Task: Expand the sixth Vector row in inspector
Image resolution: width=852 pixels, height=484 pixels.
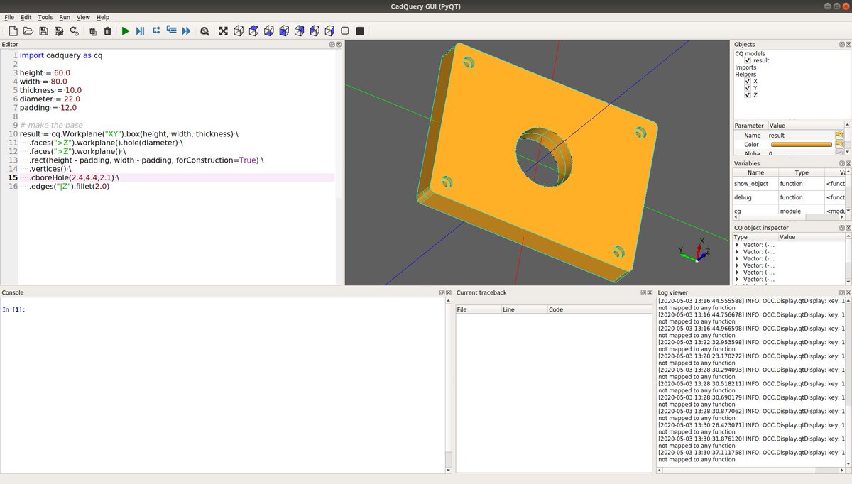Action: (738, 280)
